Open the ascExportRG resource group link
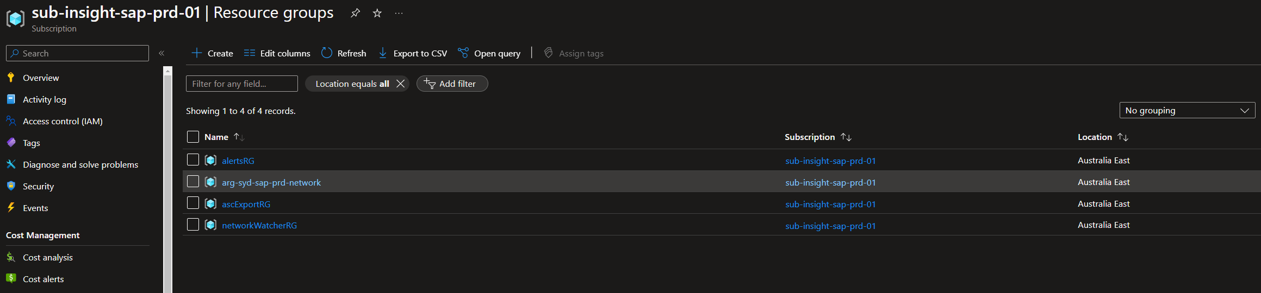1261x293 pixels. click(x=246, y=204)
